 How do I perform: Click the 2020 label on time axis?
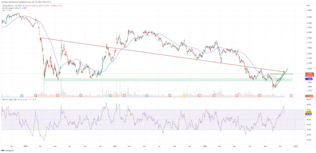[x=26, y=146]
